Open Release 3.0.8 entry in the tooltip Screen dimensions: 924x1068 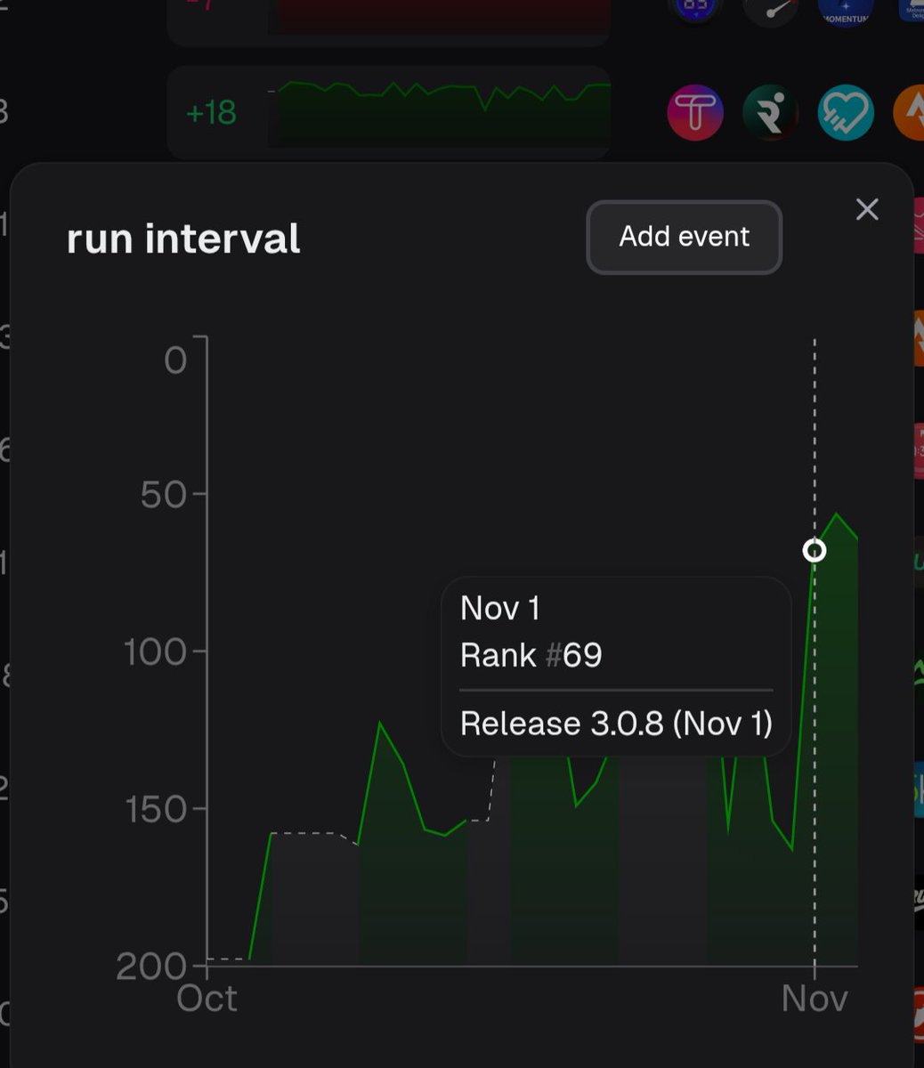coord(616,724)
